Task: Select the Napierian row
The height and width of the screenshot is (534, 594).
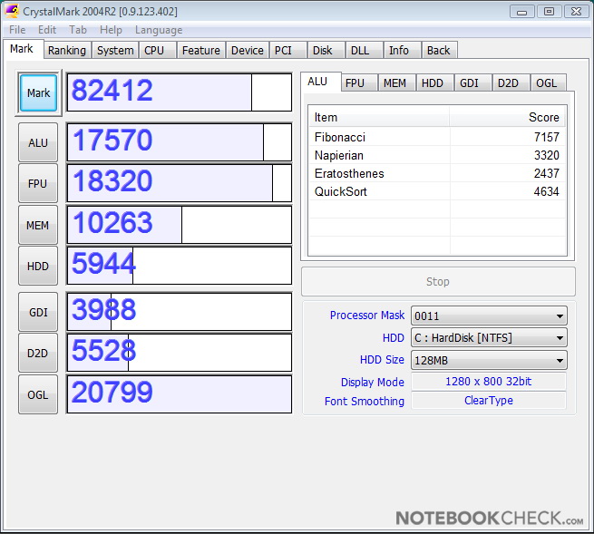Action: tap(437, 155)
